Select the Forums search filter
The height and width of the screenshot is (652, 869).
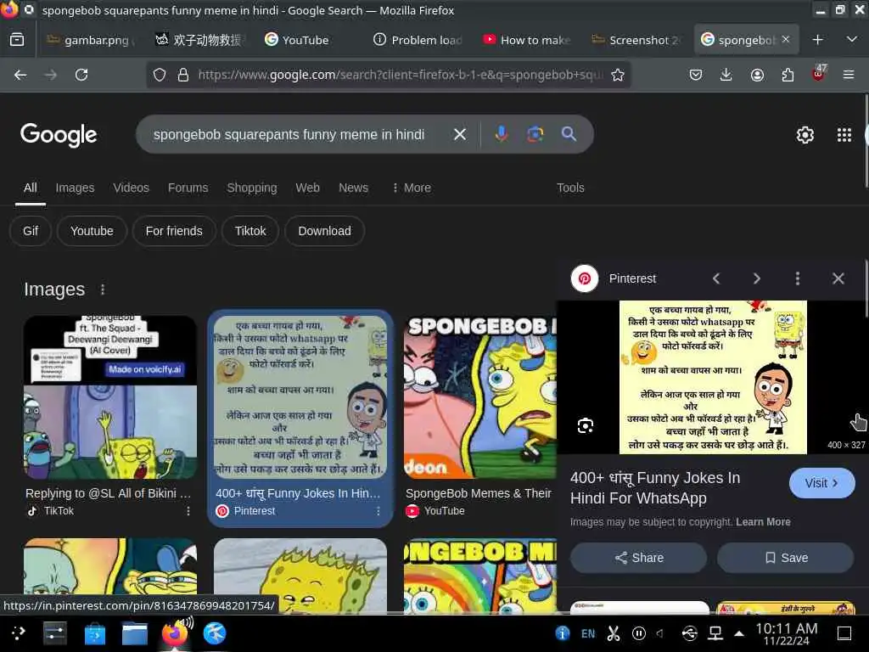pos(188,188)
